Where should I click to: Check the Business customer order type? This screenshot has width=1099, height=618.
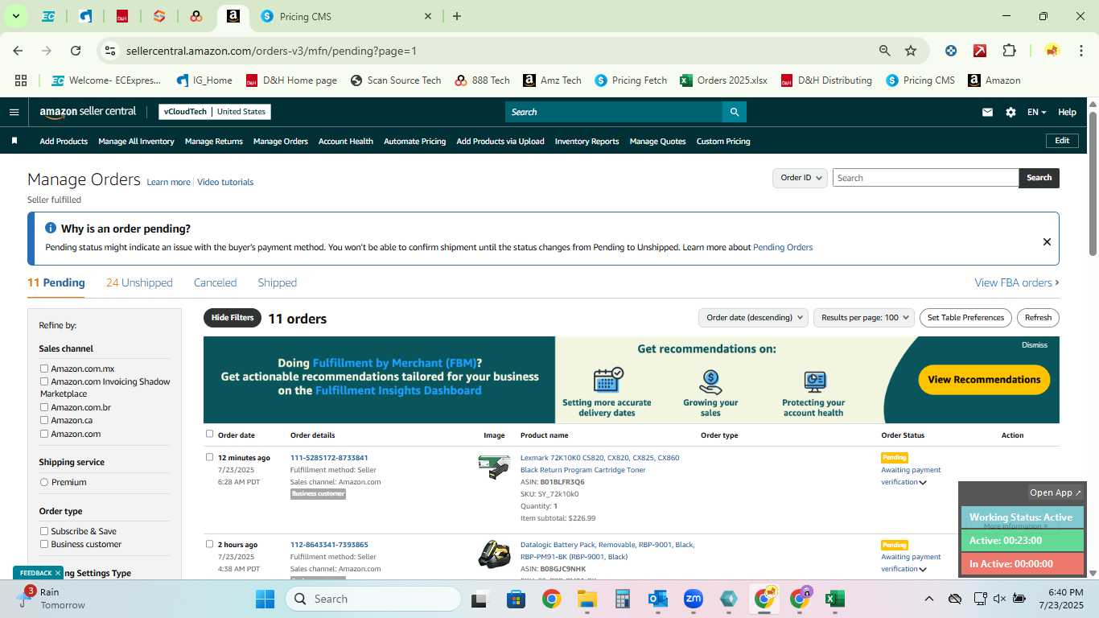coord(44,544)
